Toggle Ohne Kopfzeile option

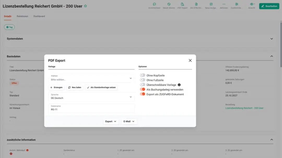143,75
